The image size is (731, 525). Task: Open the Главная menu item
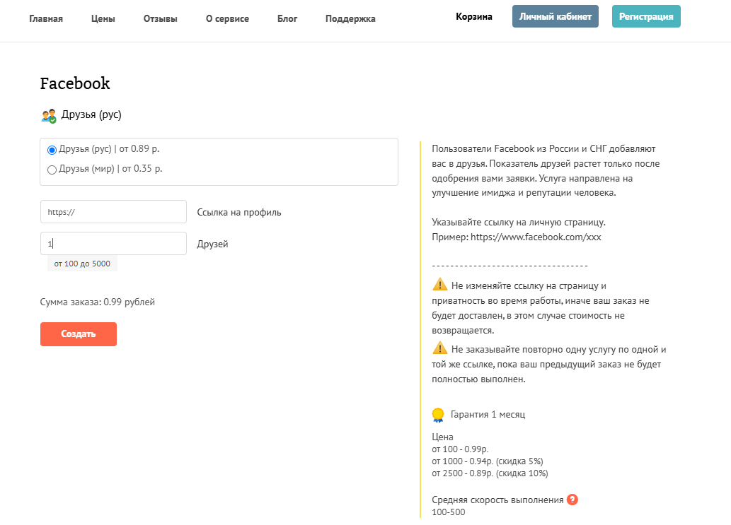pyautogui.click(x=46, y=18)
